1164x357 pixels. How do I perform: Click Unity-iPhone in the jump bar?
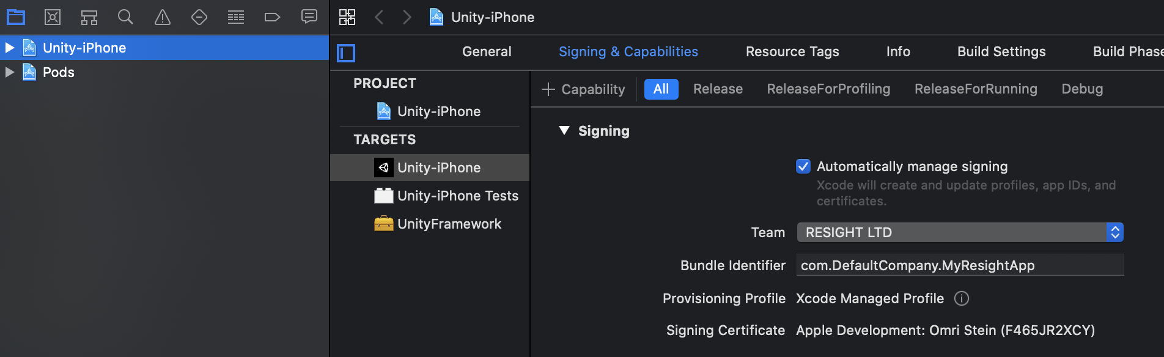tap(493, 17)
